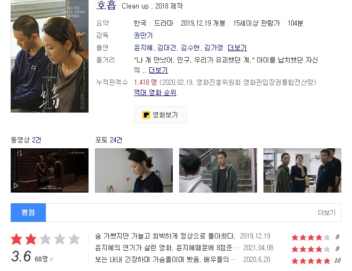Image resolution: width=352 pixels, height=271 pixels.
Task: Expand the synopsis 더보기 link
Action: (158, 70)
